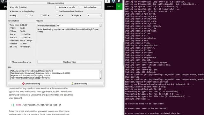Click the browser page vertical scrollbar
This screenshot has width=204, height=115.
pyautogui.click(x=123, y=53)
